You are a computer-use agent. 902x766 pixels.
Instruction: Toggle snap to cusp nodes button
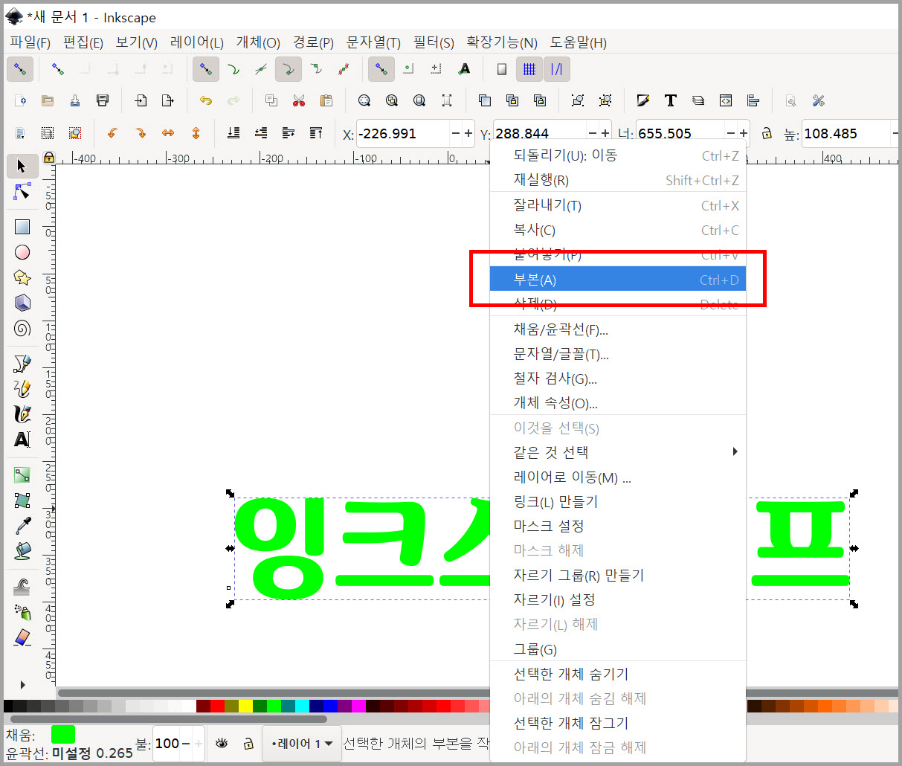coord(288,69)
